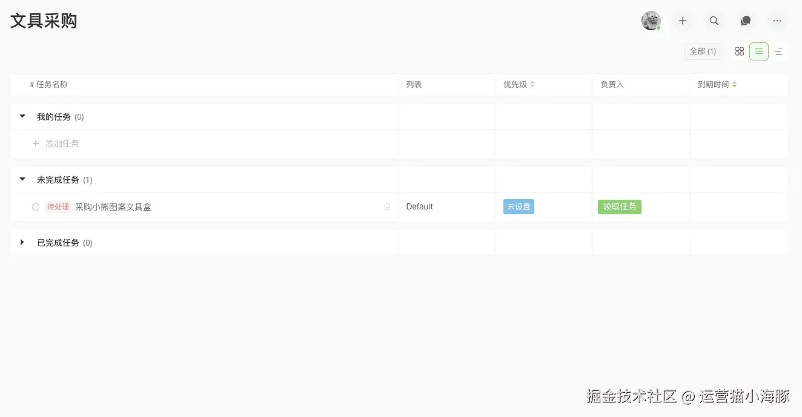Viewport: 802px width, 417px height.
Task: Expand the 已完成任务 group
Action: [x=22, y=242]
